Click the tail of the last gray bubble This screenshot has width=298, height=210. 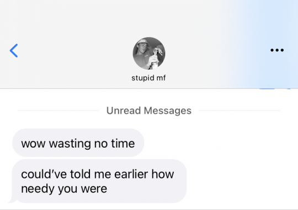[x=12, y=201]
